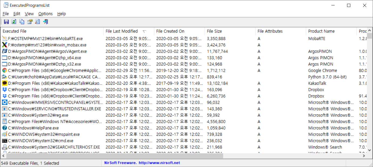Click the MobaRTE.exe file icon
The height and width of the screenshot is (167, 373).
pyautogui.click(x=5, y=38)
